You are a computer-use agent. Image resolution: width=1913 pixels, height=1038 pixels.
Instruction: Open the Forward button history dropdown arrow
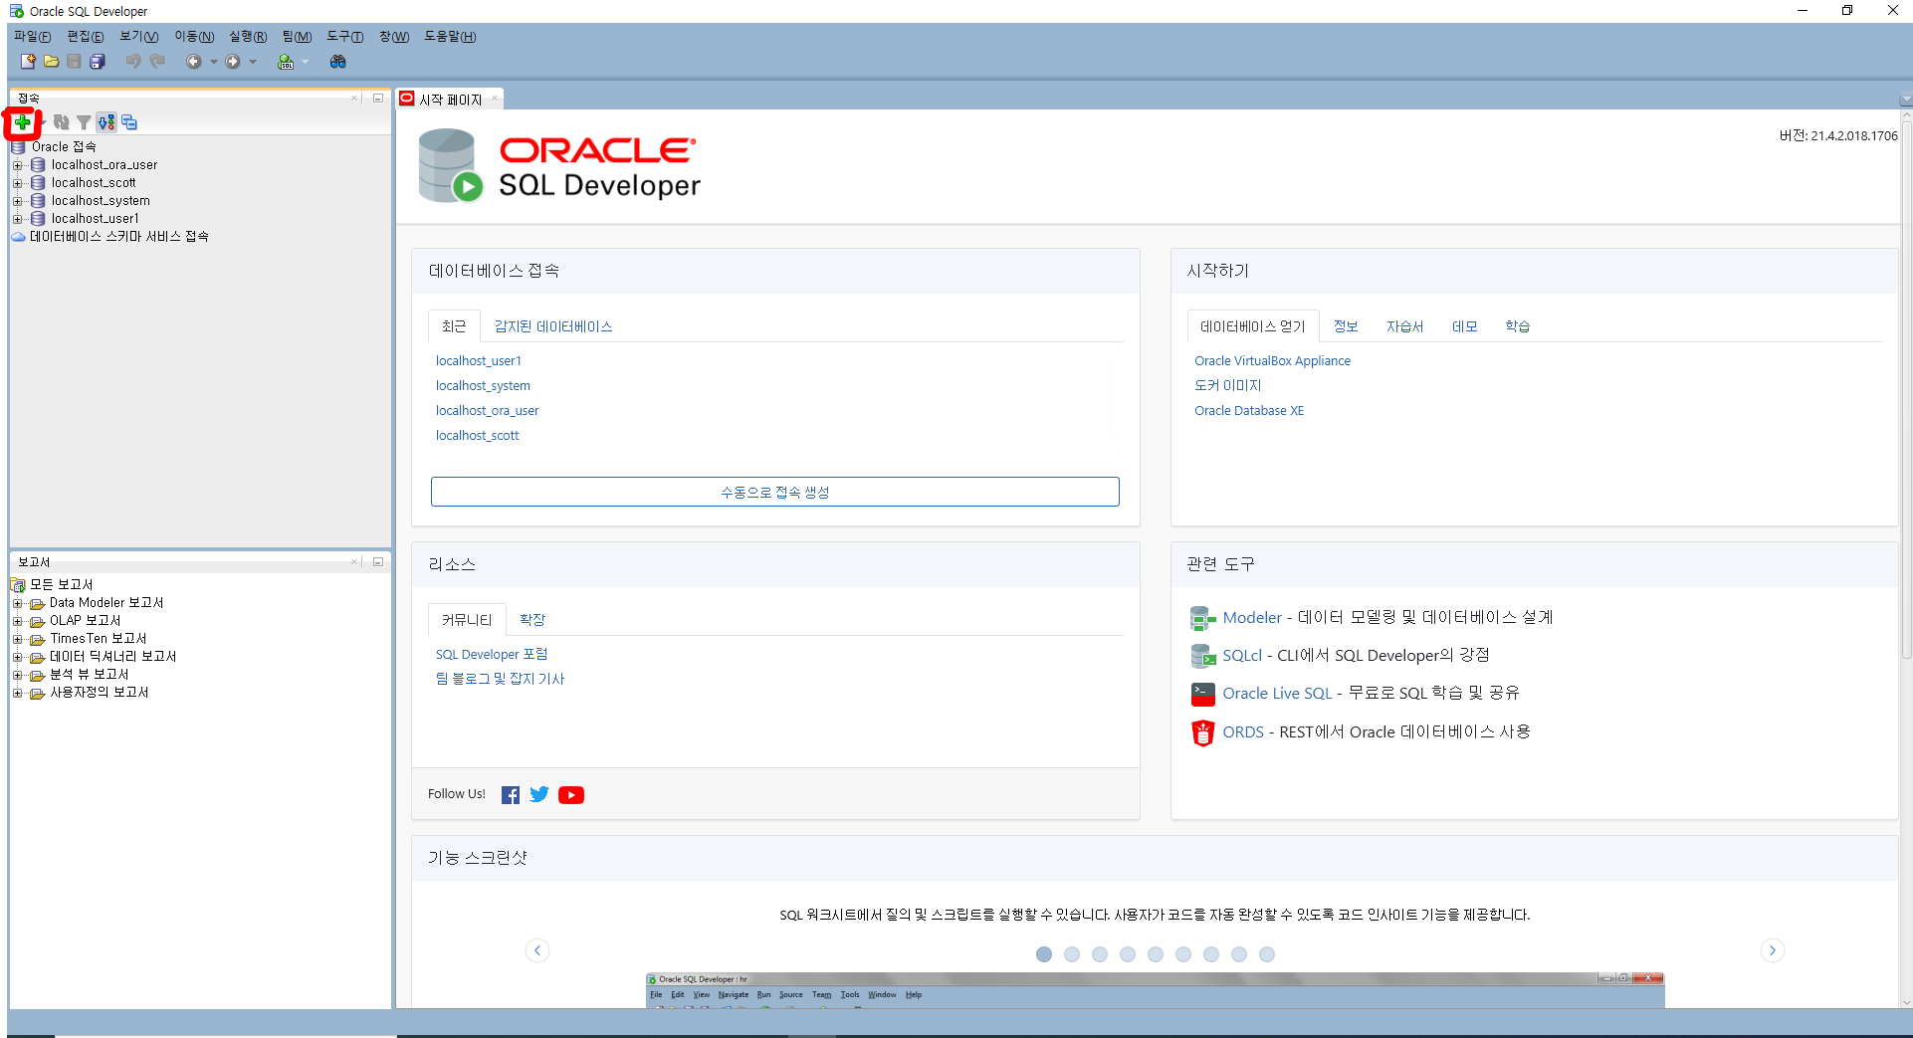253,62
